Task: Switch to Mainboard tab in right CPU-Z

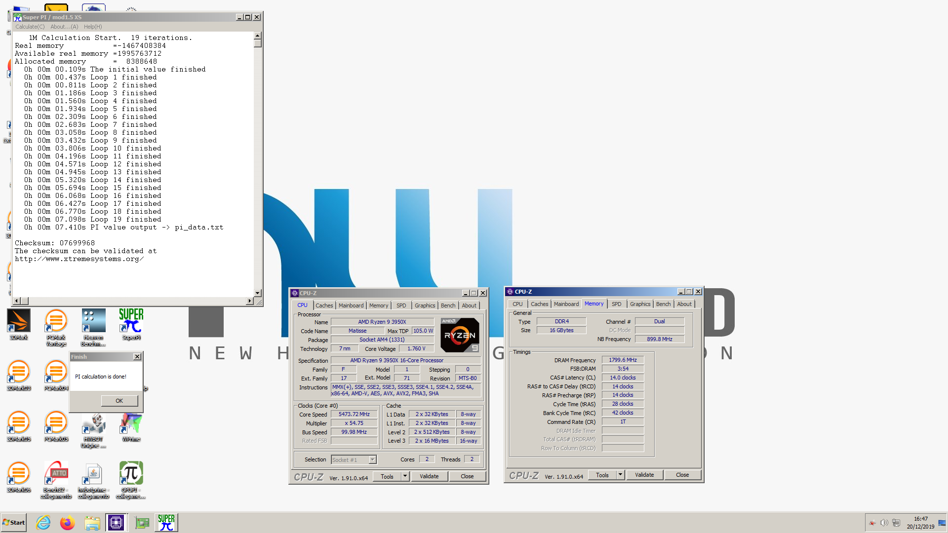Action: 566,304
